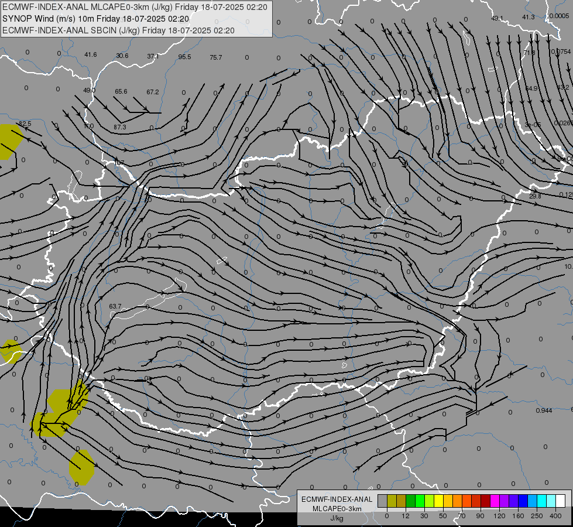Viewport: 573px width, 527px height.
Task: Click the map value 37.1
Action: (153, 56)
